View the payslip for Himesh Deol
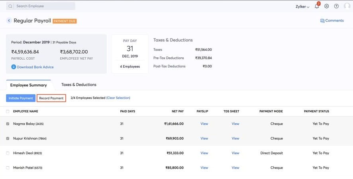Viewport: 353px width, 179px height. (x=204, y=153)
